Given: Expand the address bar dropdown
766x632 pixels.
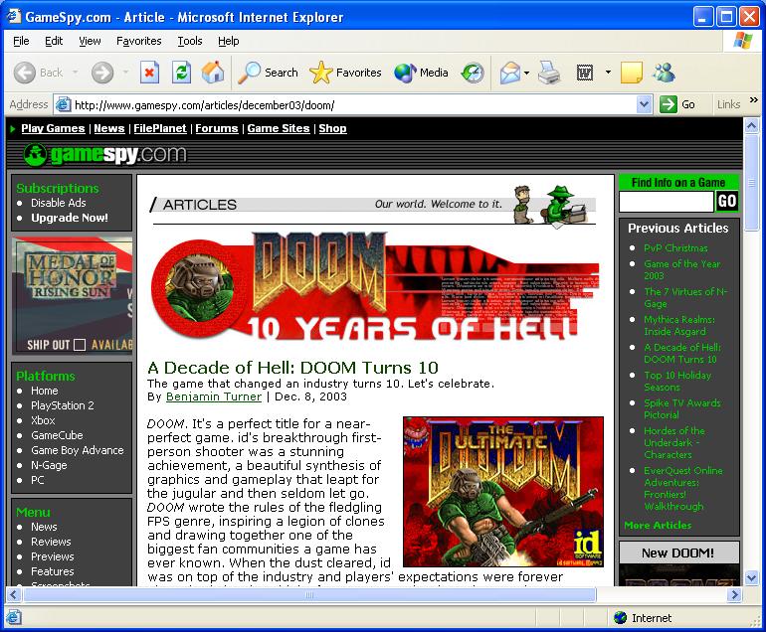Looking at the screenshot, I should coord(645,104).
